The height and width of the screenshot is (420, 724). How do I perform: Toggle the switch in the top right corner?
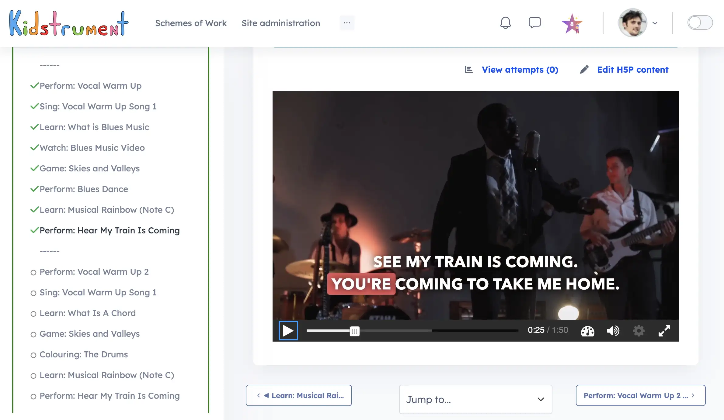700,22
